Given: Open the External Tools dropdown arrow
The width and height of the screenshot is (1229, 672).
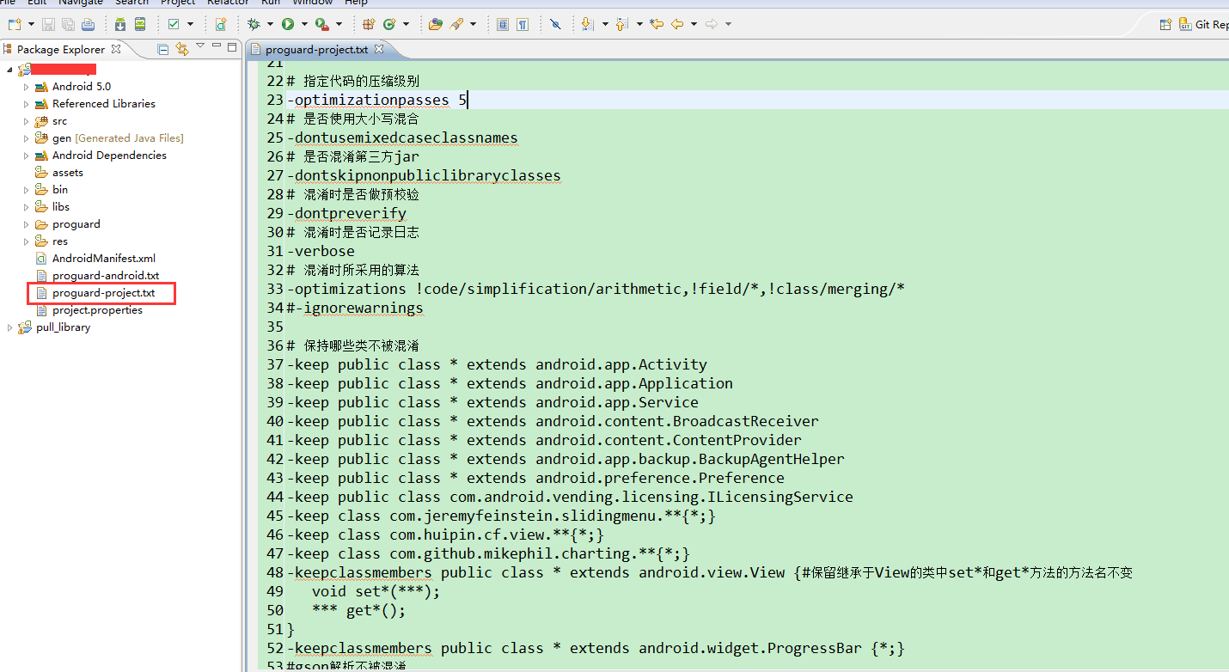Looking at the screenshot, I should point(339,24).
